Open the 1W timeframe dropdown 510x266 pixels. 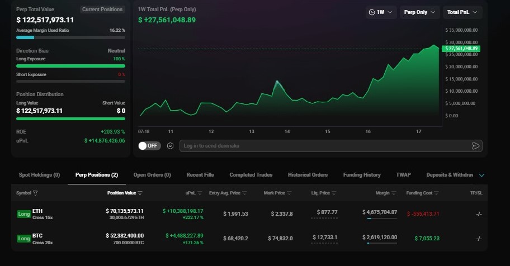381,12
